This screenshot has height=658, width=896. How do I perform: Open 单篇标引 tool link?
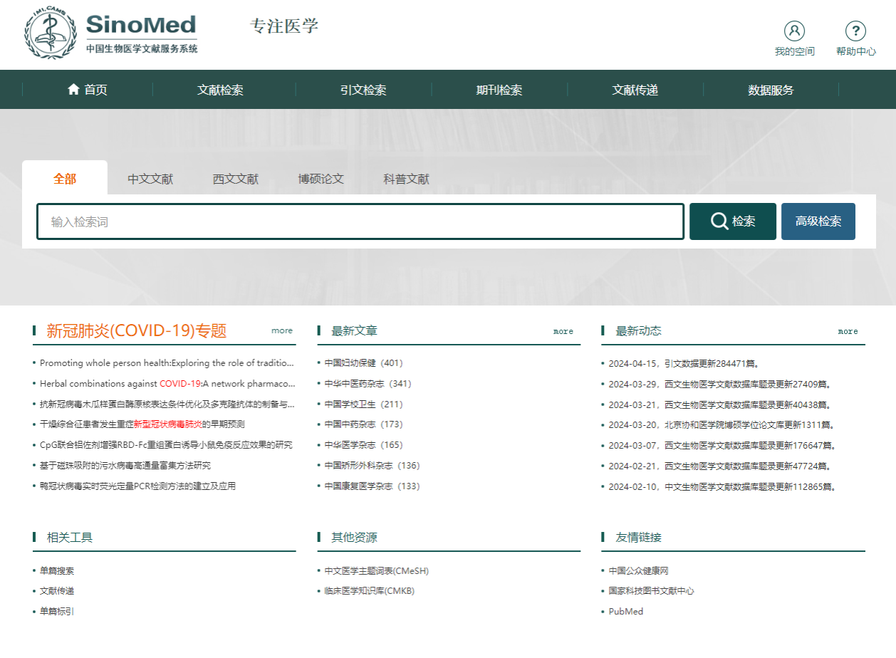tap(57, 612)
